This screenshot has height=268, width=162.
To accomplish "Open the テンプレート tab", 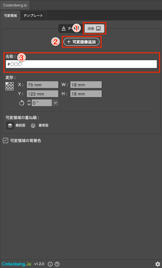I will 33,16.
